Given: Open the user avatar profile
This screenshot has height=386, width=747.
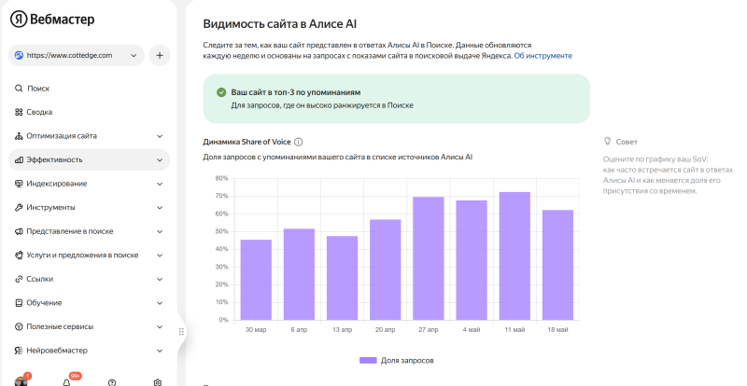Looking at the screenshot, I should [x=21, y=381].
